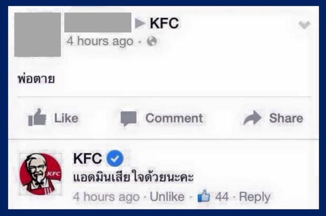
Task: Click the KFC commenter name
Action: pyautogui.click(x=88, y=158)
